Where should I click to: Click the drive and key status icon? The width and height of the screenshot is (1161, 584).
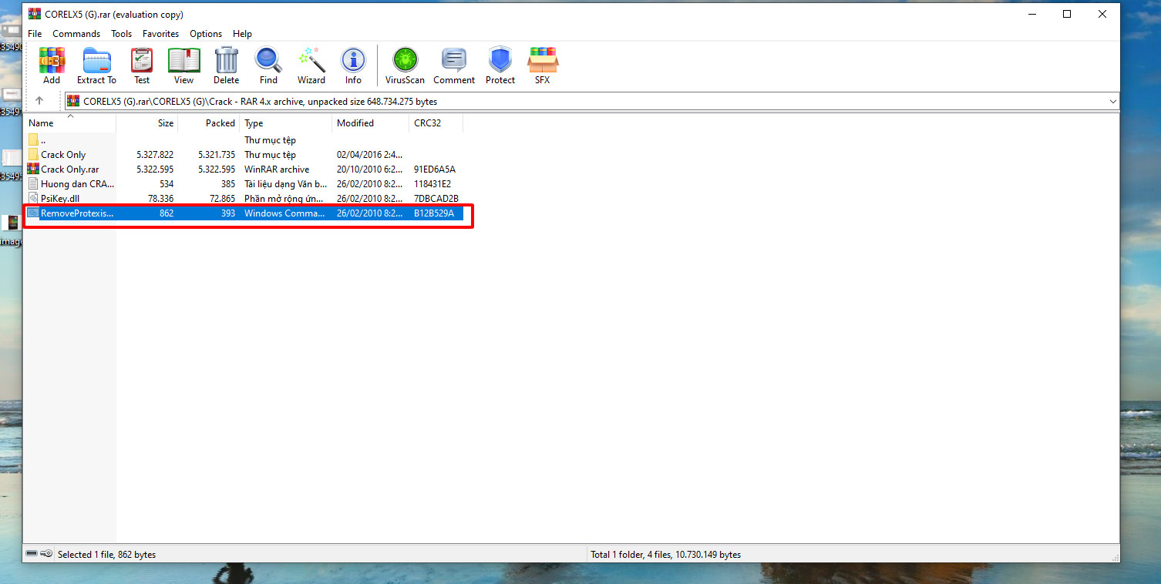39,554
